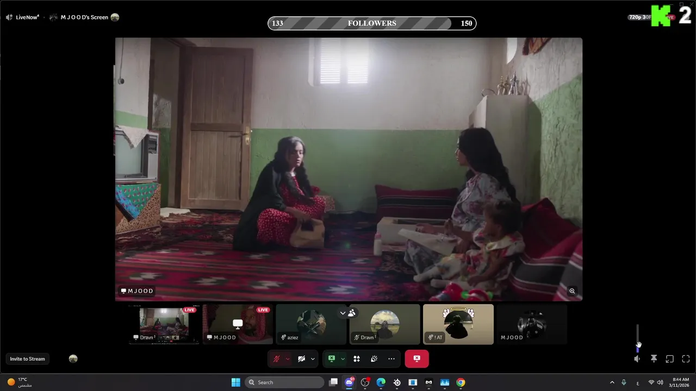Select Dravn muted participant tile
This screenshot has height=391, width=696.
(385, 324)
